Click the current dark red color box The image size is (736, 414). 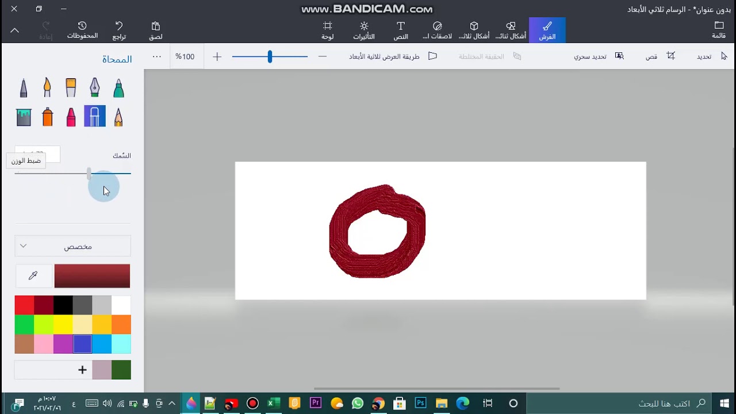(92, 276)
